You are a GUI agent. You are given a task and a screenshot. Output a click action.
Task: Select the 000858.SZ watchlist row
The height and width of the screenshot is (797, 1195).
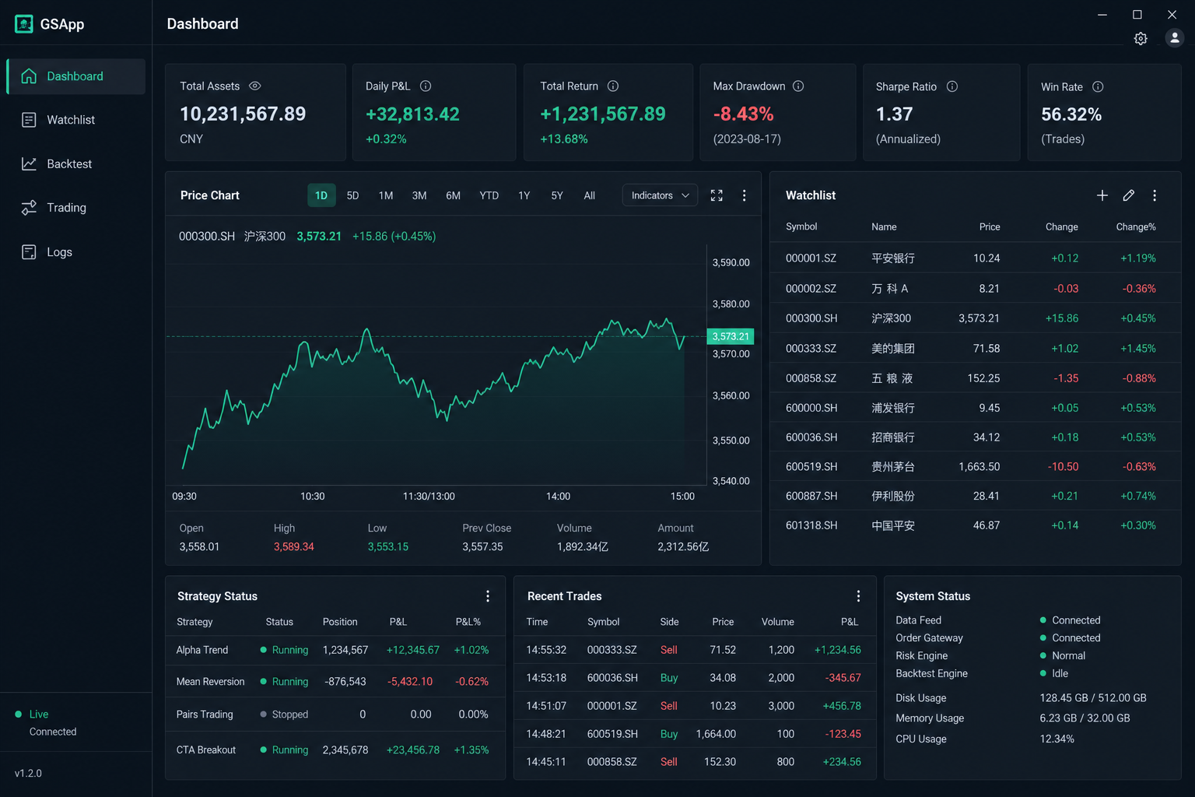(976, 377)
